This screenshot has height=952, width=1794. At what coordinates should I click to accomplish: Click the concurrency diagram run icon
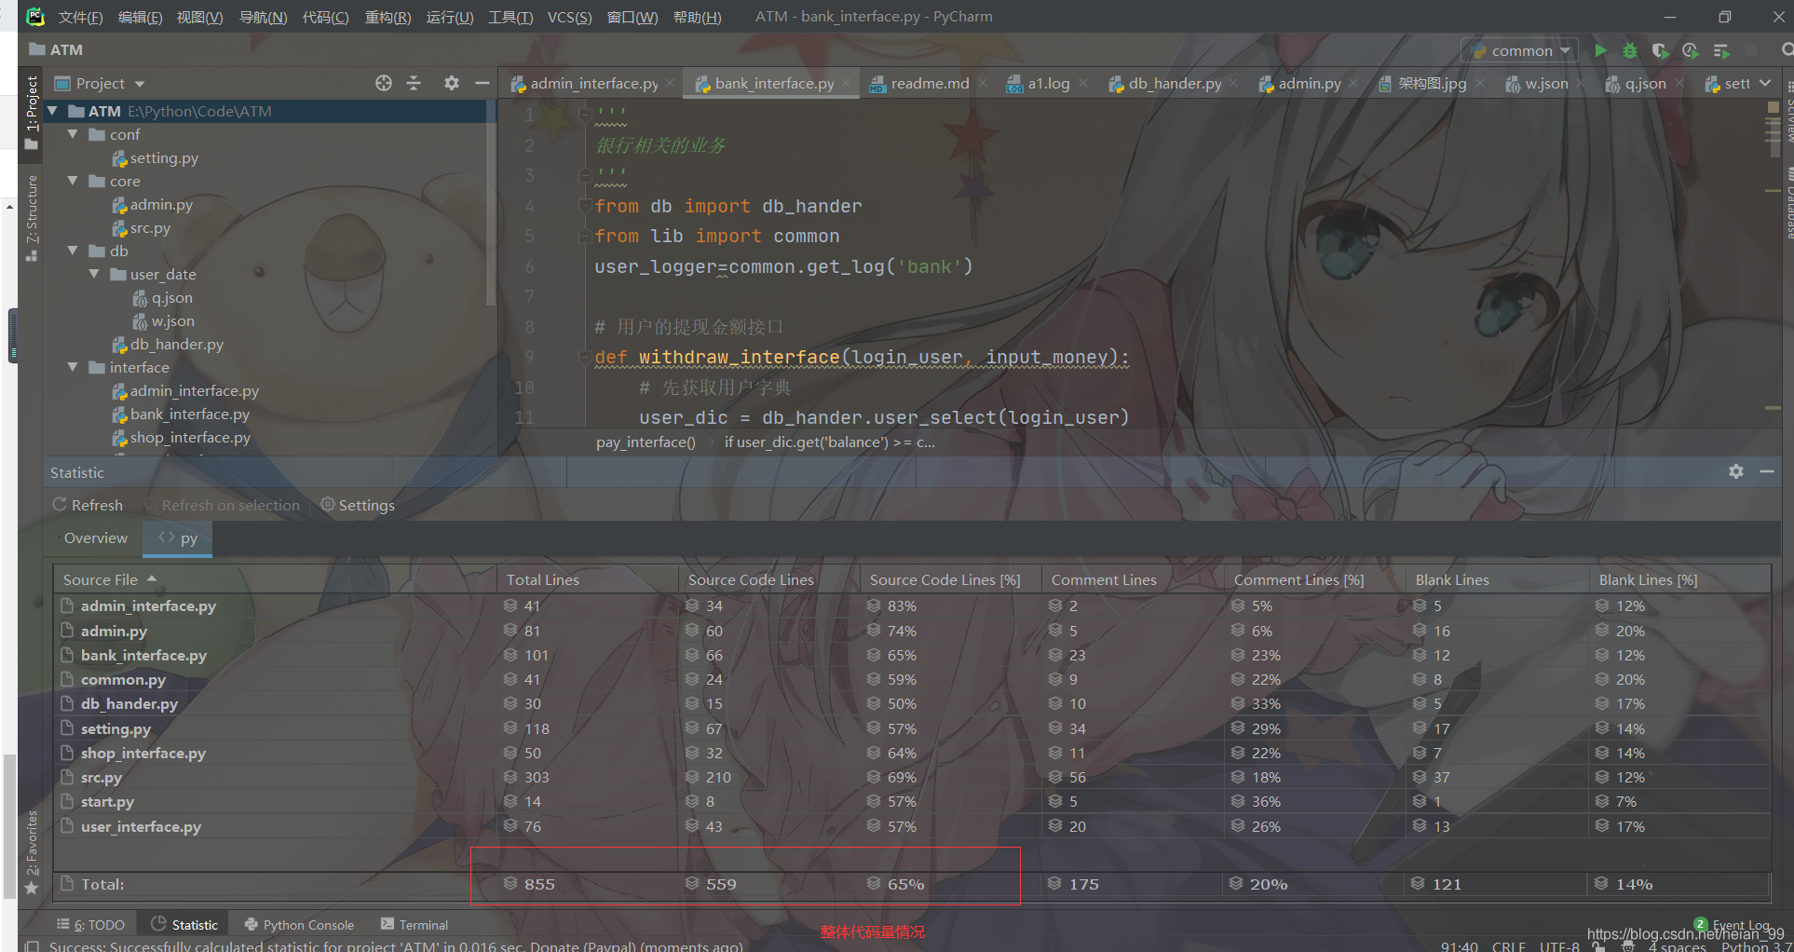1720,50
